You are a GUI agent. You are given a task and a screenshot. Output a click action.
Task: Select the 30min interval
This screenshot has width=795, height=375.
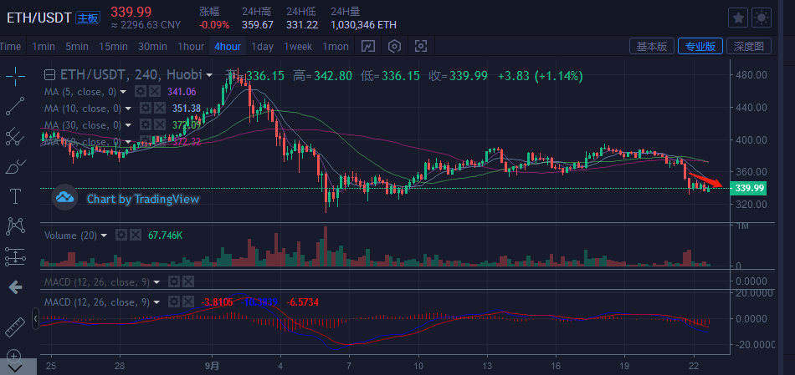pyautogui.click(x=152, y=47)
